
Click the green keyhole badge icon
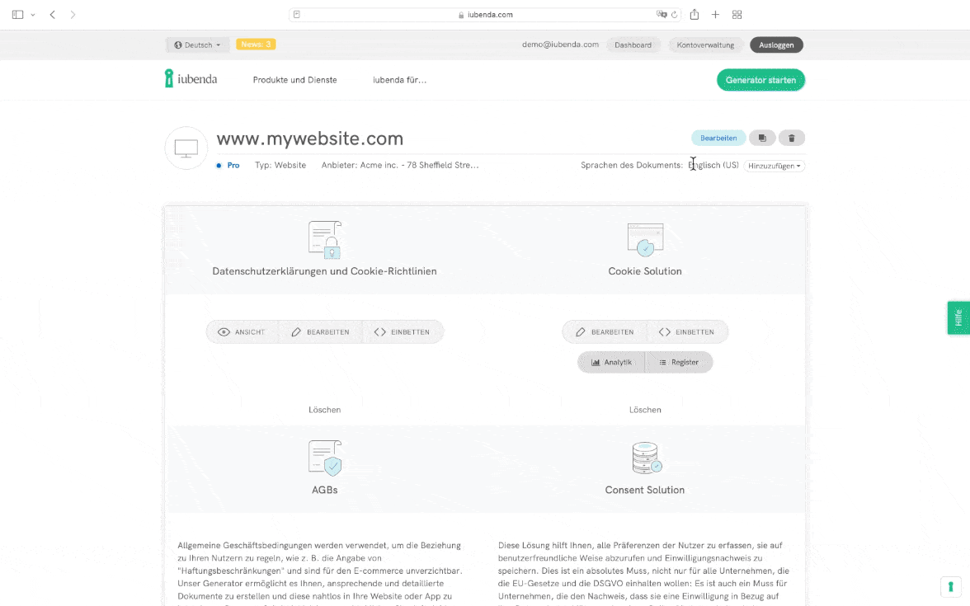(950, 586)
